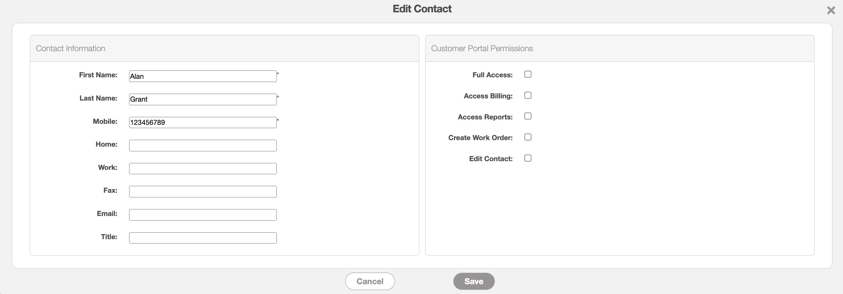
Task: Click the empty Fax field
Action: tap(203, 192)
